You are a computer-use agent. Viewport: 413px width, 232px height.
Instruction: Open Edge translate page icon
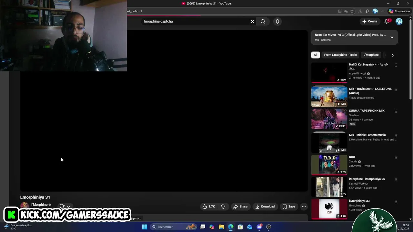point(346,11)
